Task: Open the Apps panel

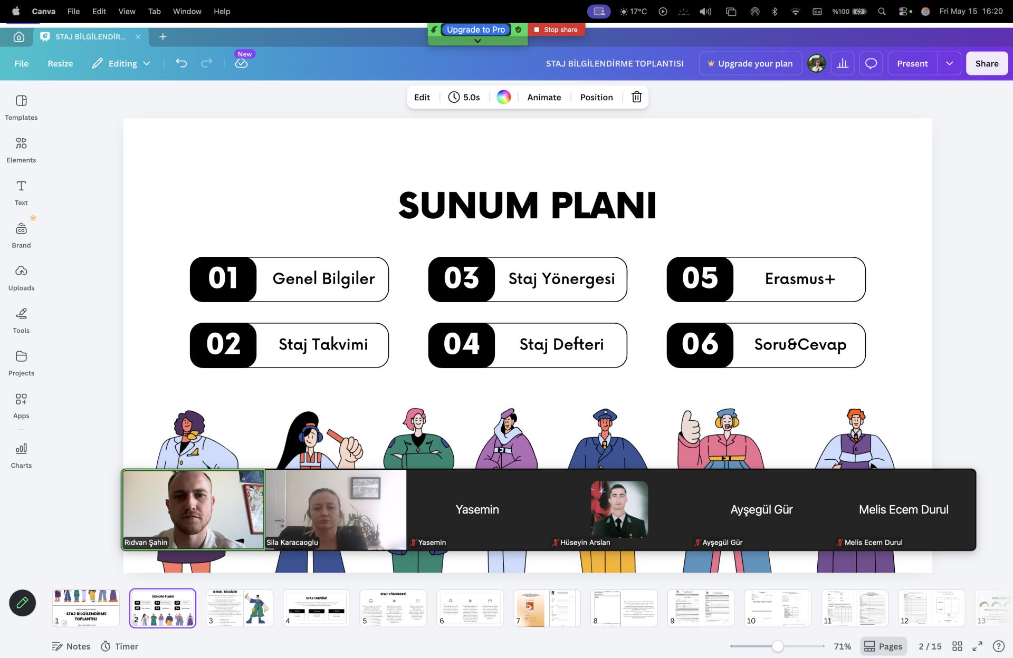Action: point(21,407)
